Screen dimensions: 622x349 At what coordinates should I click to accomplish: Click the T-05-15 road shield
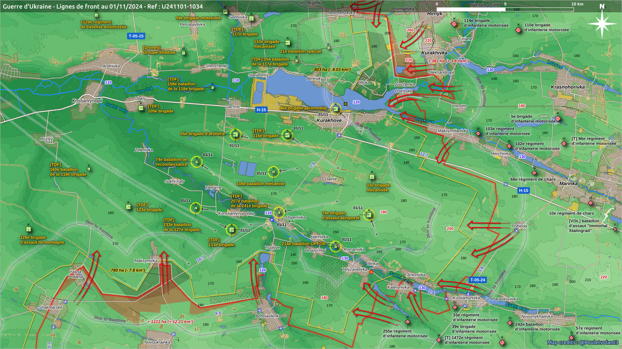[136, 36]
